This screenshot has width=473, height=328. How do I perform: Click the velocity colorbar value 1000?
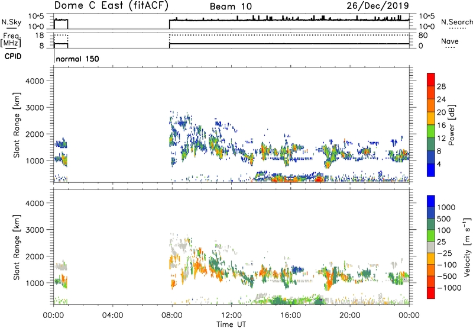coord(446,207)
